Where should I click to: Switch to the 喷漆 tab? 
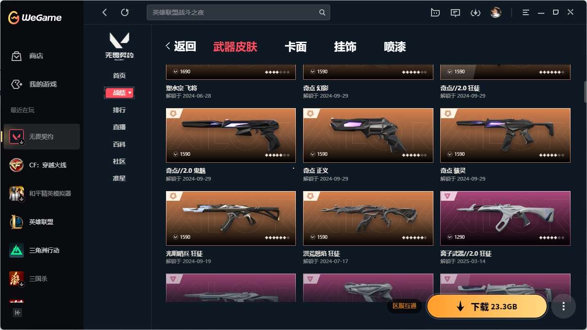[395, 47]
